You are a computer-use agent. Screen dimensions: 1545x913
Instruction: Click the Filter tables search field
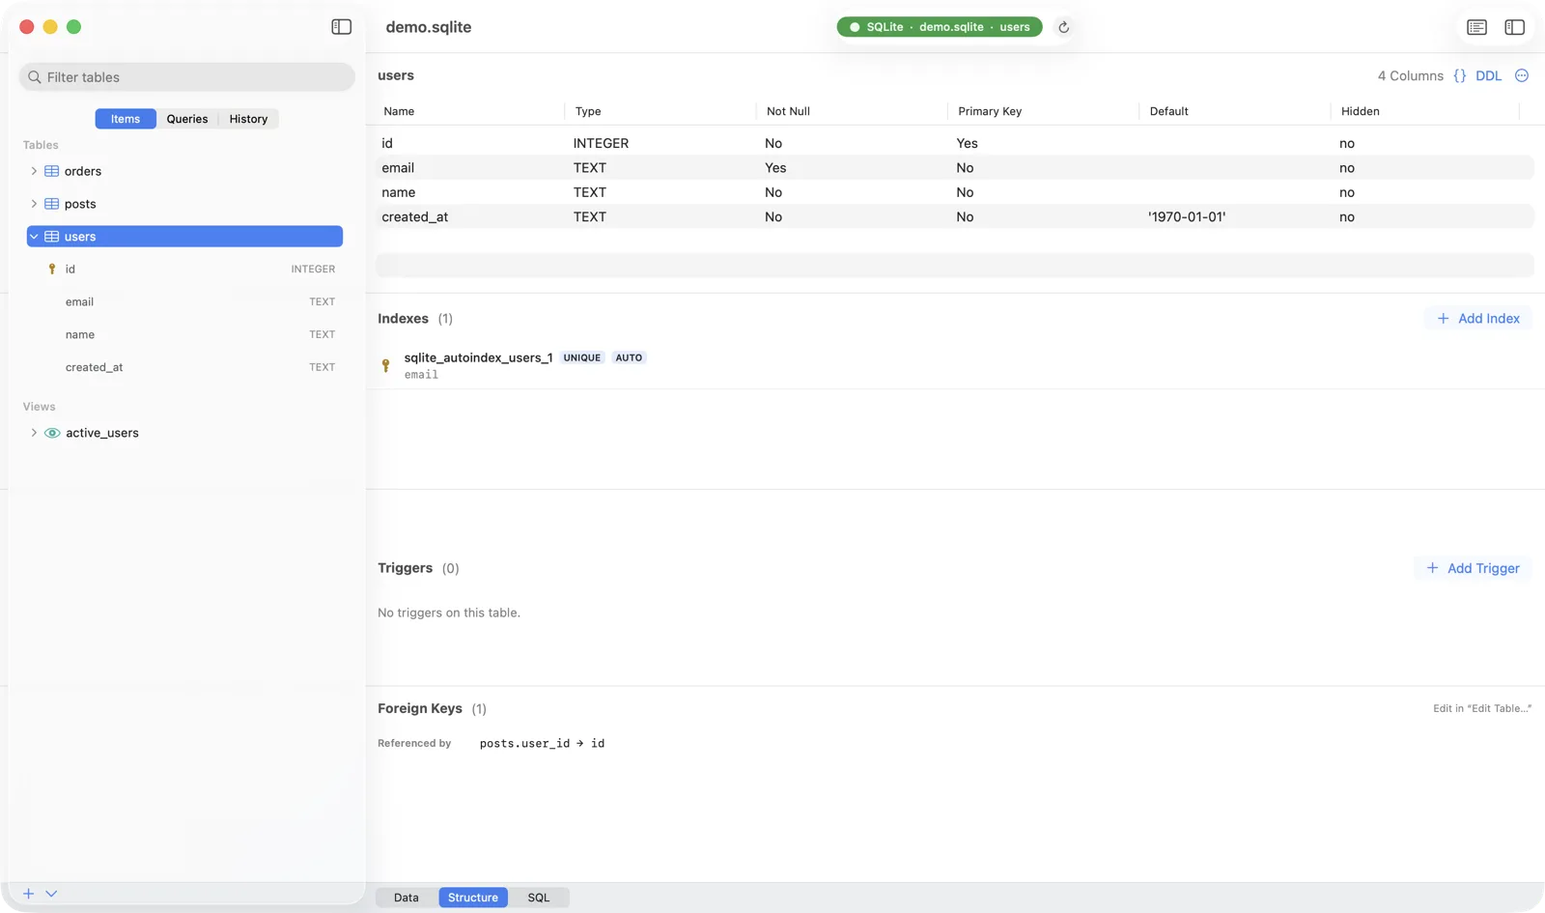(x=187, y=77)
